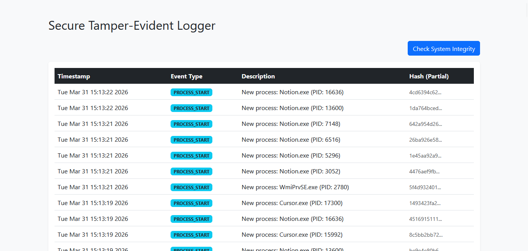
Task: Click the PROCESS_START badge for Cursor.exe PID 17300
Action: pos(191,203)
